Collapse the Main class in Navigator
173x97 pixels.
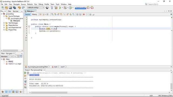pyautogui.click(x=2, y=59)
